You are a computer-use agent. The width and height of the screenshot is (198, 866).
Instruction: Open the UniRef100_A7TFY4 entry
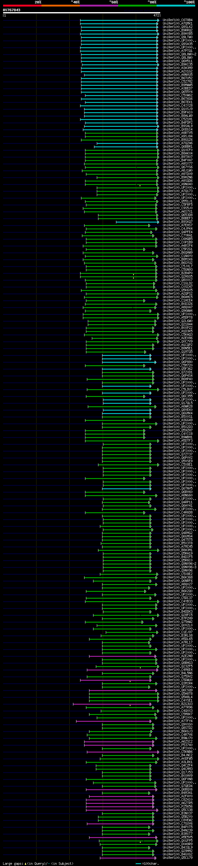coord(178,721)
